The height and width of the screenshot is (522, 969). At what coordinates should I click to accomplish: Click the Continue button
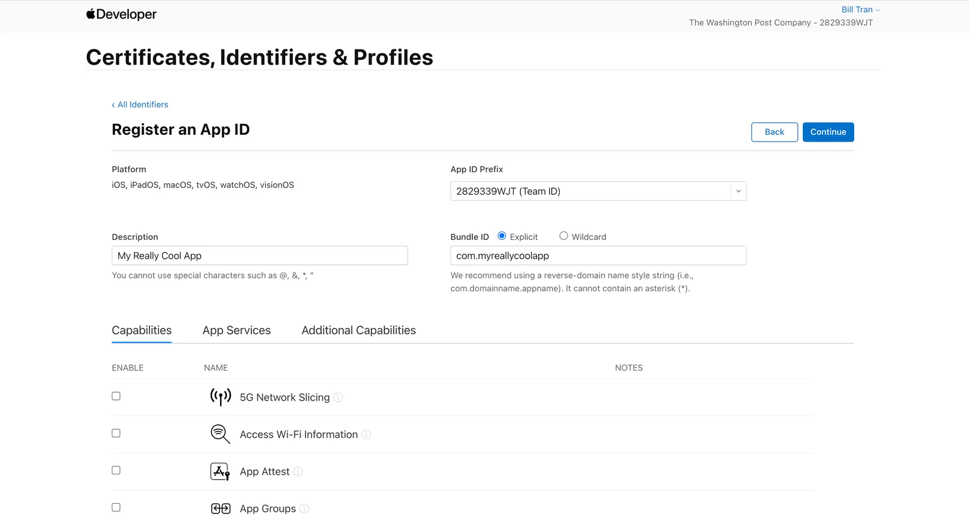pyautogui.click(x=828, y=132)
